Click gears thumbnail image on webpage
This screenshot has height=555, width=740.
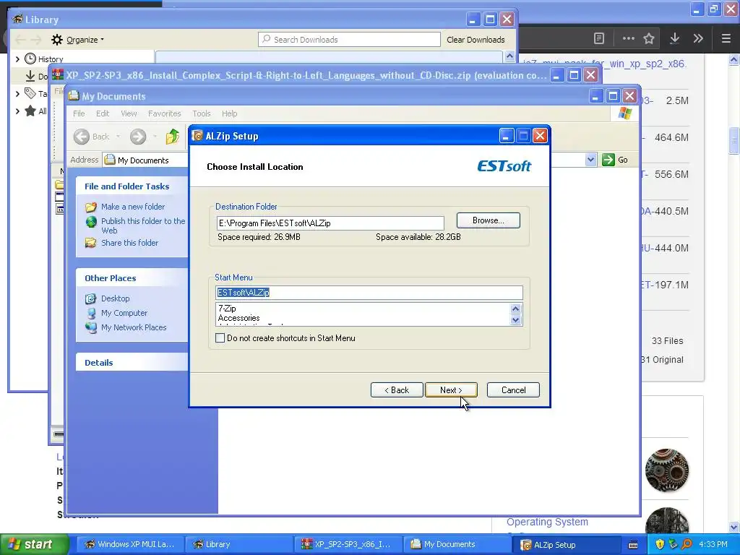[x=666, y=470]
